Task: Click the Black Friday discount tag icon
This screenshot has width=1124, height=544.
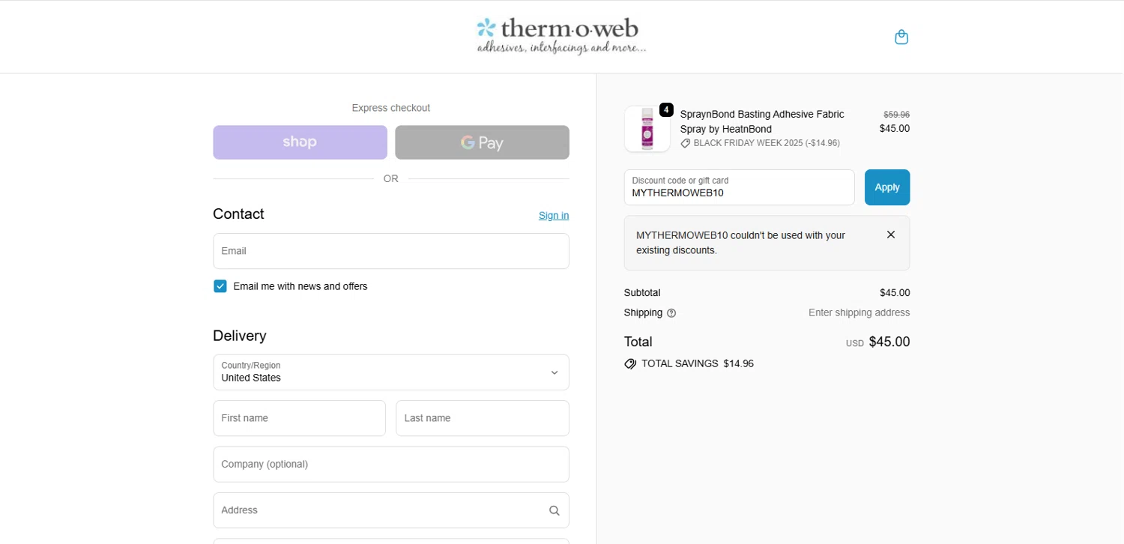Action: pyautogui.click(x=685, y=143)
